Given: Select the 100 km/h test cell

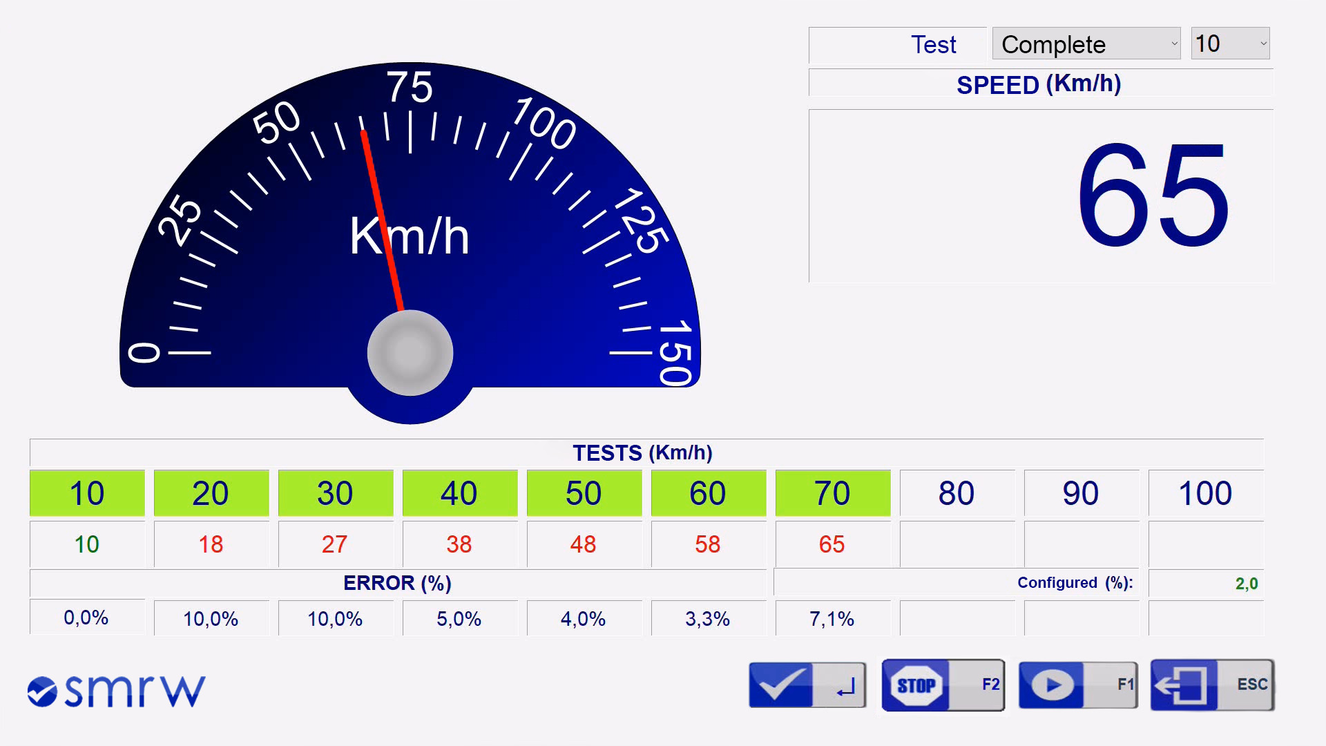Looking at the screenshot, I should click(x=1205, y=493).
